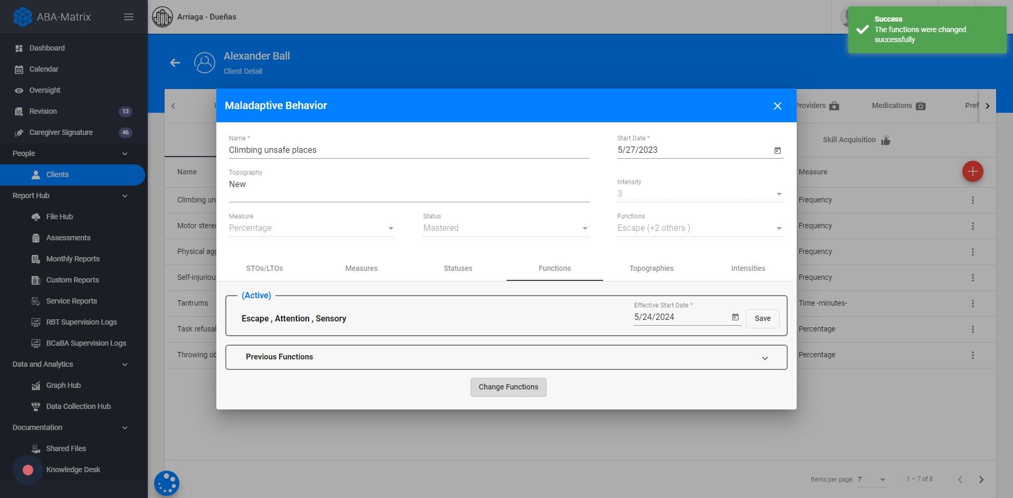
Task: Click the Arriaga - Dueñas organization icon
Action: pos(163,17)
